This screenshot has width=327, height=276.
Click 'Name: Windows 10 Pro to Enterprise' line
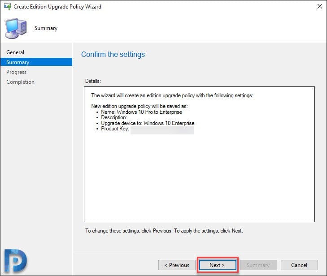point(141,112)
